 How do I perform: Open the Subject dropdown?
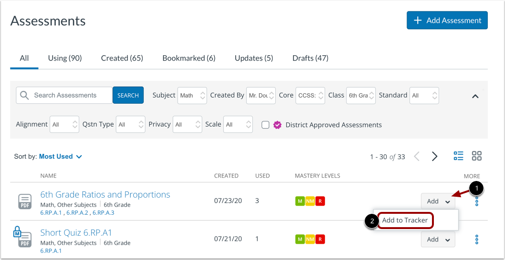(x=192, y=95)
